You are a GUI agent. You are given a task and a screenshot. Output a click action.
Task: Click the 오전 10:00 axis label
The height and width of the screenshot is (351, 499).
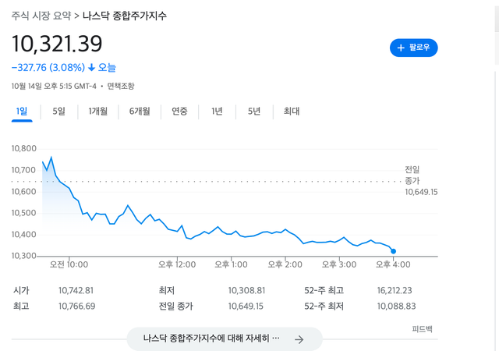[x=69, y=264]
